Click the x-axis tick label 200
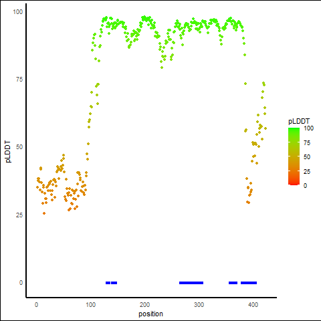 pos(145,304)
